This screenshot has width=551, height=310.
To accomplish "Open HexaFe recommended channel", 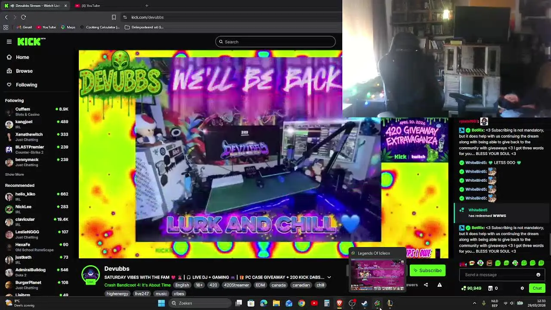I will pyautogui.click(x=37, y=247).
